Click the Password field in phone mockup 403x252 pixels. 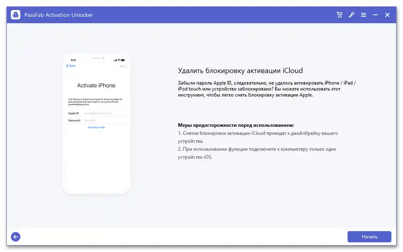point(98,120)
